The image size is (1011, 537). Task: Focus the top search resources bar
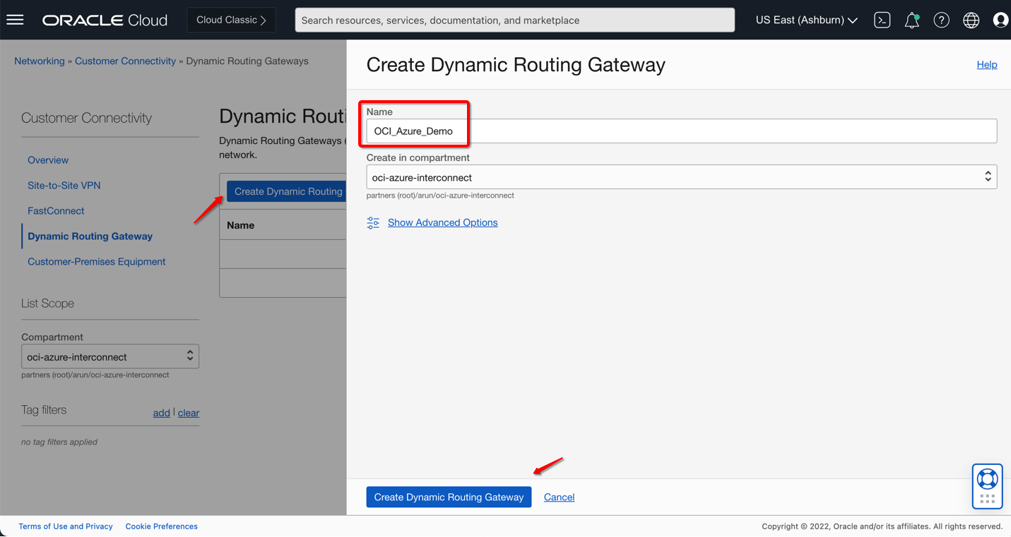point(514,20)
